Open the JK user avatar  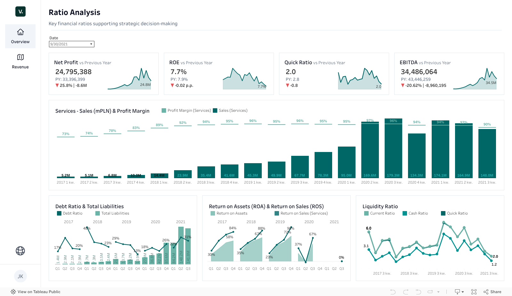click(x=20, y=276)
